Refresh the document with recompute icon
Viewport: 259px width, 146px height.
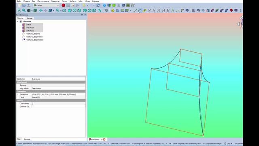98,5
